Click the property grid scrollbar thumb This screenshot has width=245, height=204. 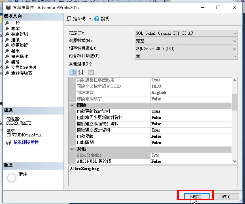pos(234,103)
